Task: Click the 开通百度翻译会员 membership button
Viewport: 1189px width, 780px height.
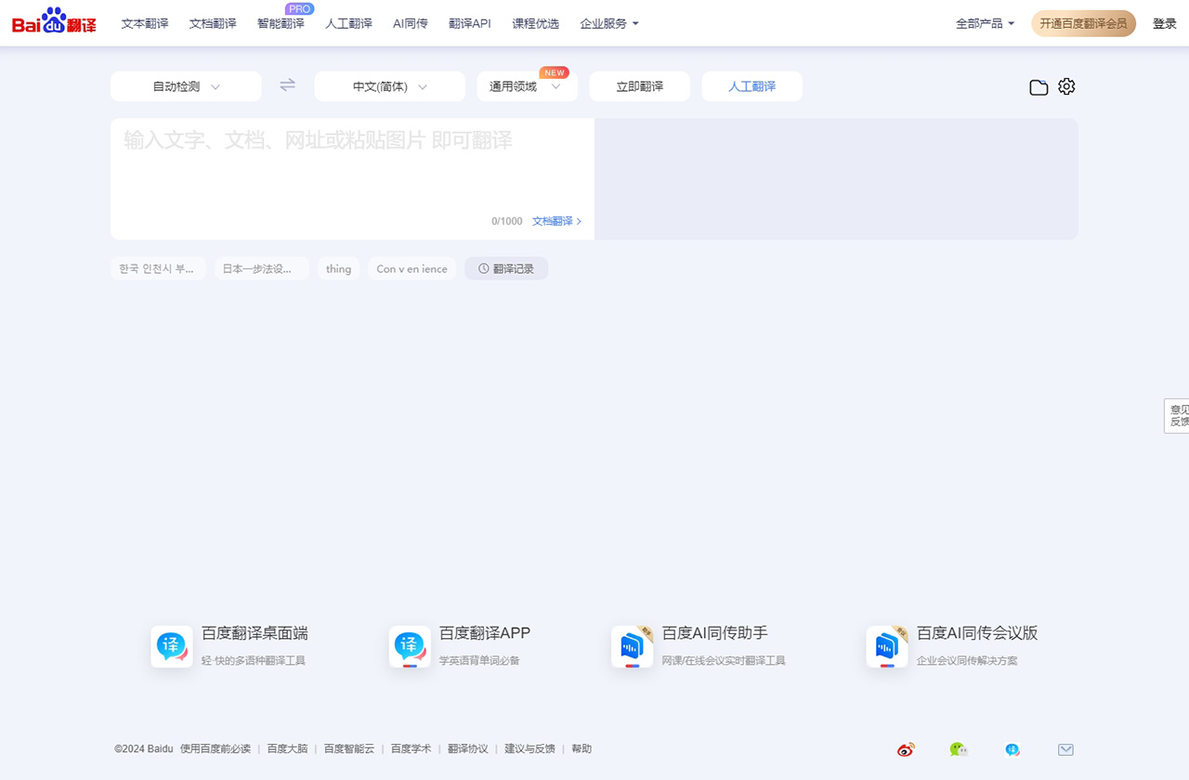Action: click(x=1083, y=23)
